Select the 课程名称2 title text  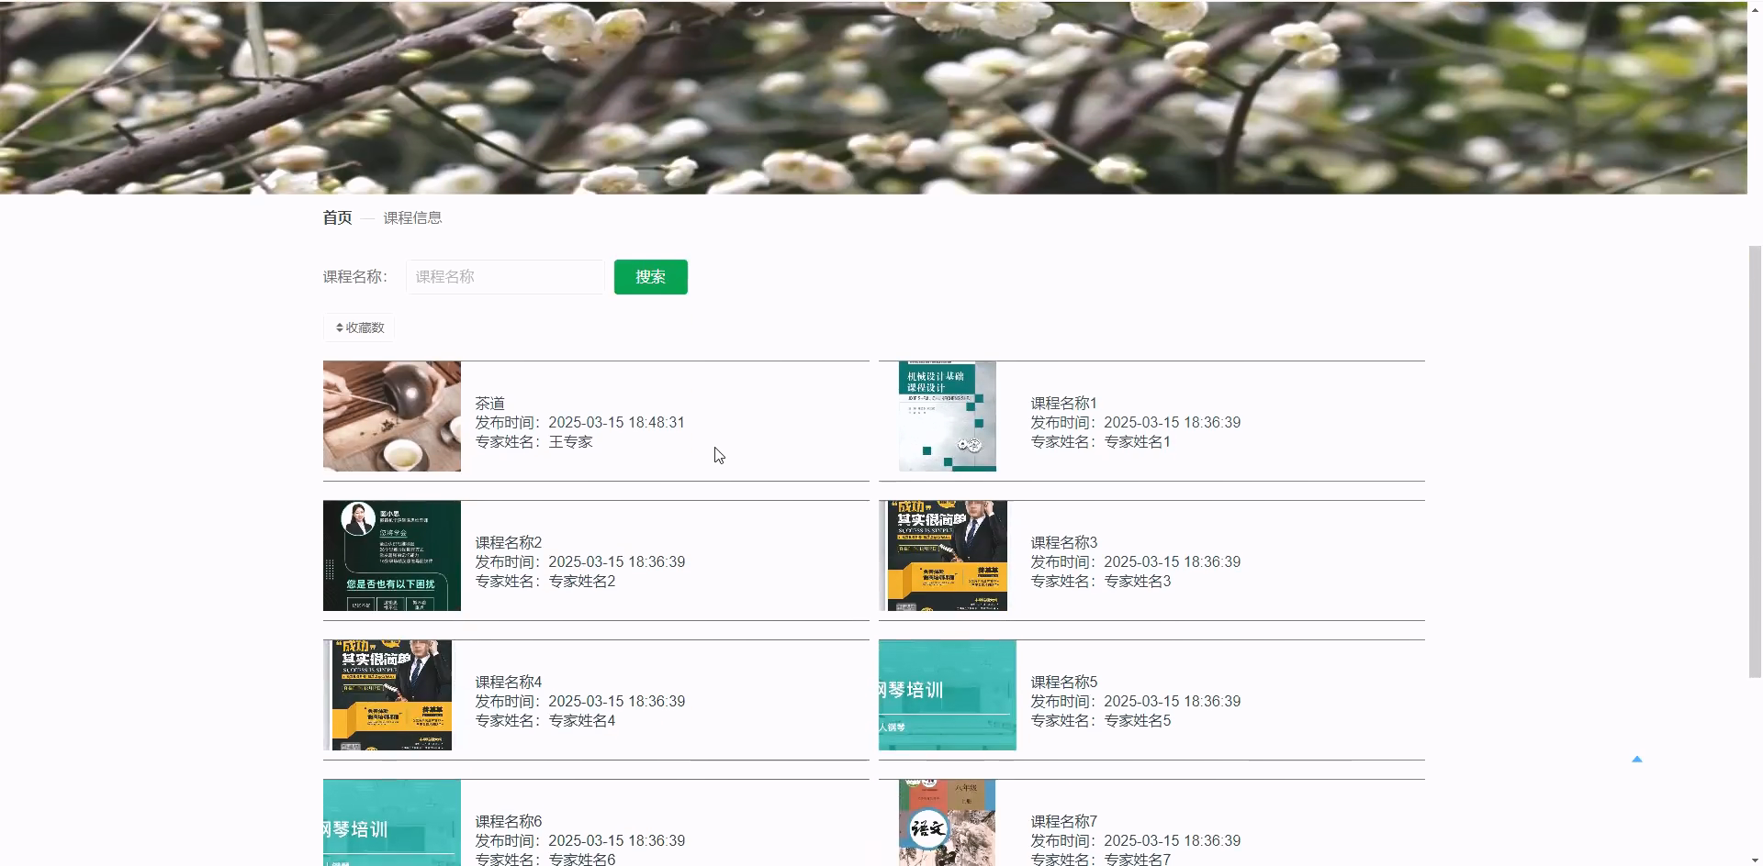pyautogui.click(x=508, y=542)
